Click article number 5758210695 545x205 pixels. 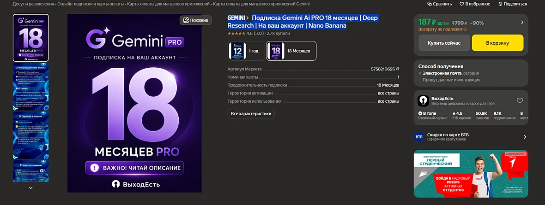point(383,69)
